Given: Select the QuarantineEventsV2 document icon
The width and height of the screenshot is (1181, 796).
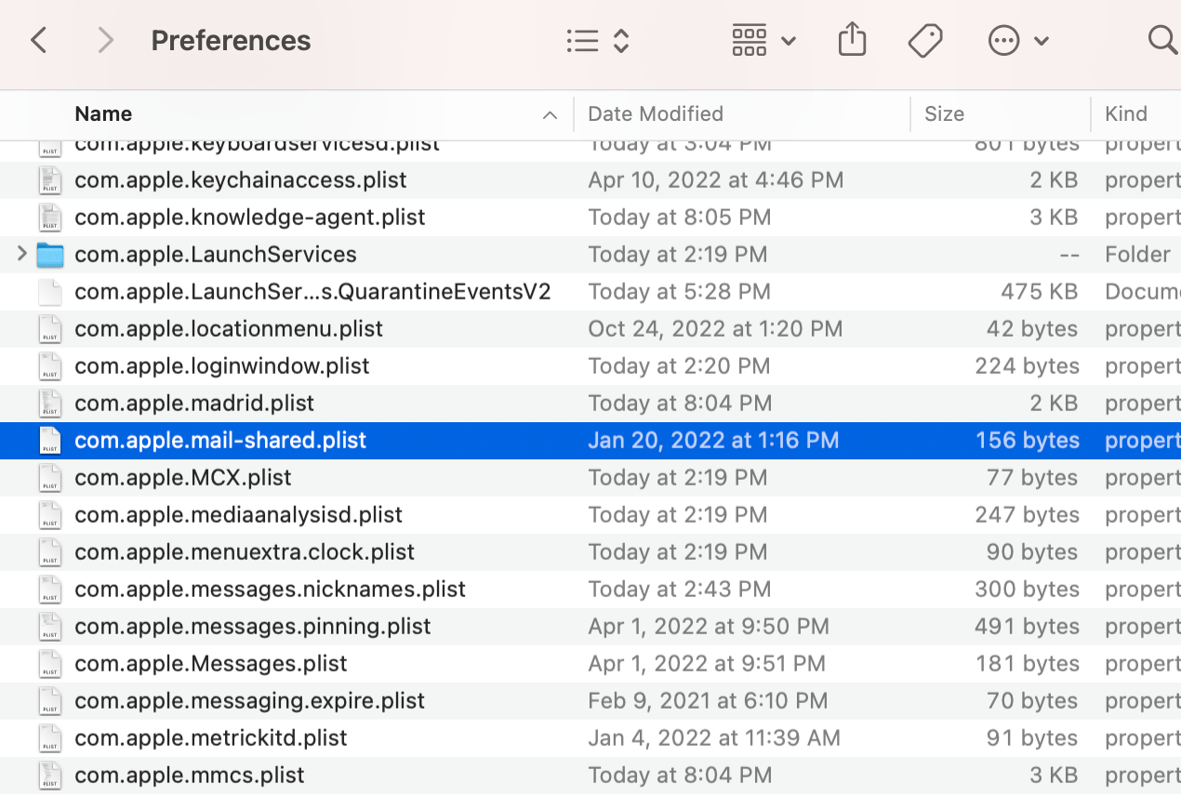Looking at the screenshot, I should [50, 292].
